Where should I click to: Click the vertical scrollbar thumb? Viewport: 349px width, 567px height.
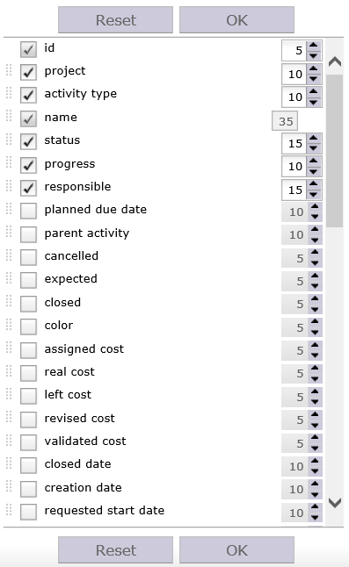(x=334, y=151)
